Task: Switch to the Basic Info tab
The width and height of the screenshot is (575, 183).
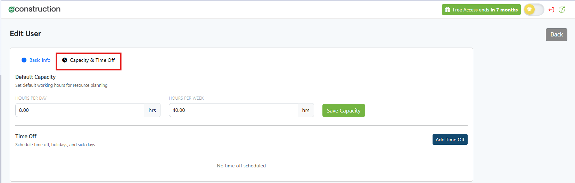Action: 40,60
